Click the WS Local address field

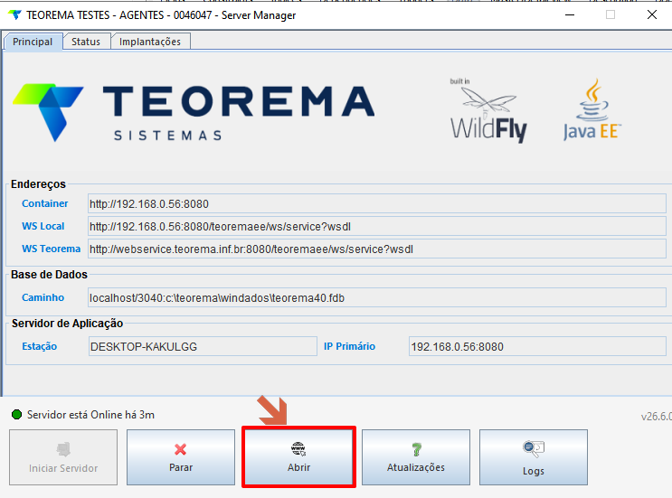point(377,227)
